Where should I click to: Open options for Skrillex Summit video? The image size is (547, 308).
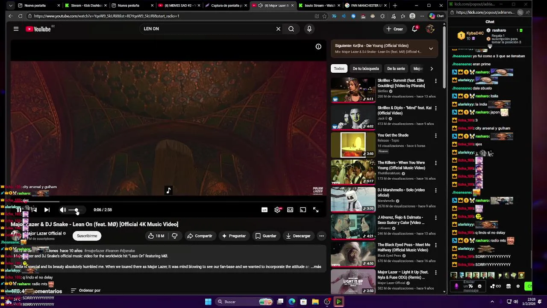tap(436, 81)
